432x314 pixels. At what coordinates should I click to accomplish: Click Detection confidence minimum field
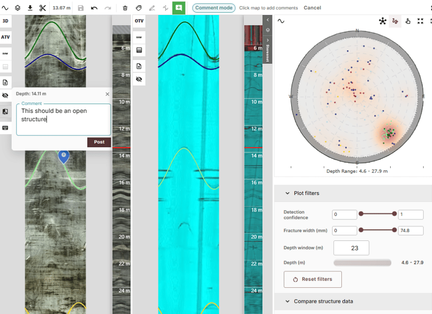[344, 215]
